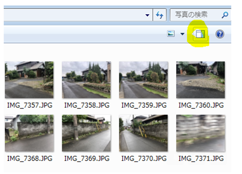Select the IMG_7357.JPG thumbnail
This screenshot has height=174, width=242.
pyautogui.click(x=29, y=80)
